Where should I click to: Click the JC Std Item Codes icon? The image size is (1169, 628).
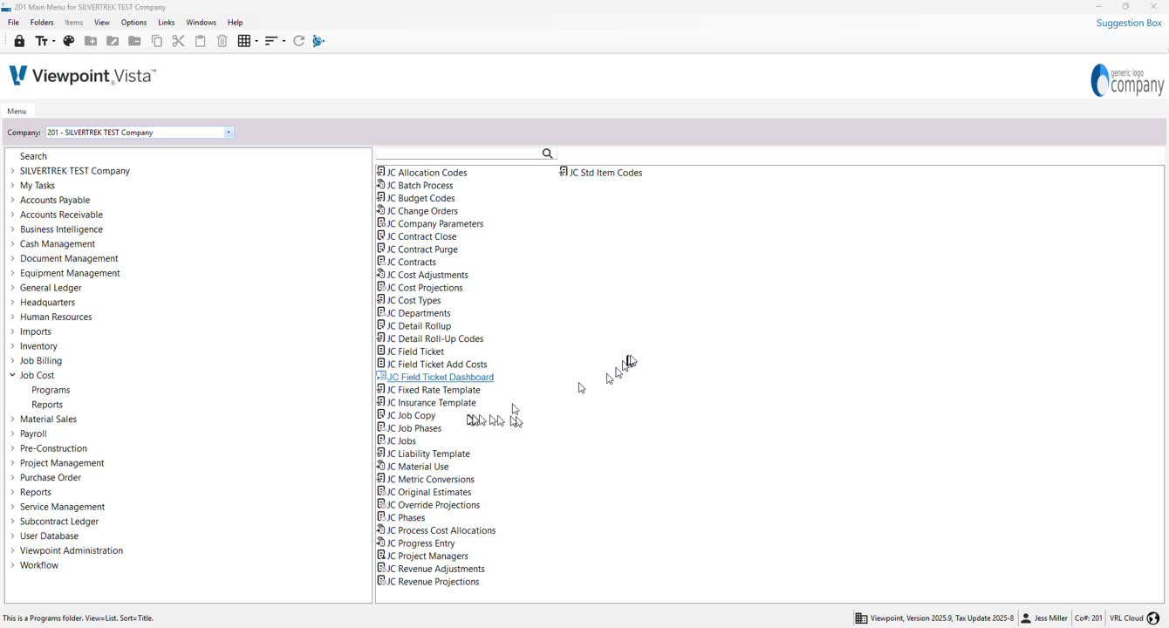[x=564, y=172]
